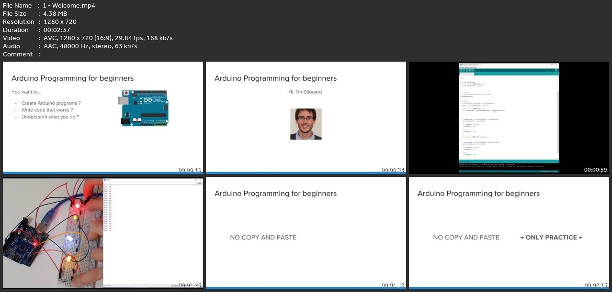Viewport: 612px width, 292px height.
Task: Click the Serial Monitor icon in Arduino IDE toolbar
Action: click(556, 70)
